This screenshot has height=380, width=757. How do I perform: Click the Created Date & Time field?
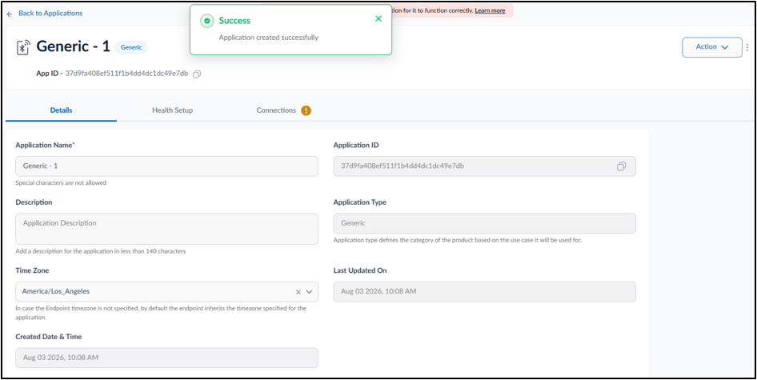[166, 358]
